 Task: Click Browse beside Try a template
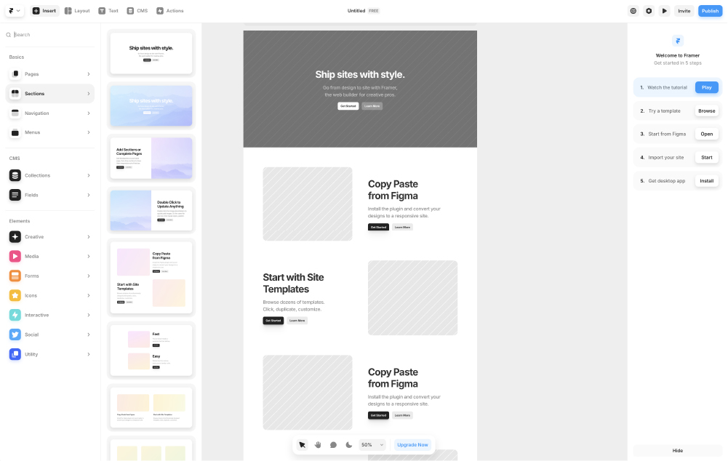pyautogui.click(x=707, y=111)
